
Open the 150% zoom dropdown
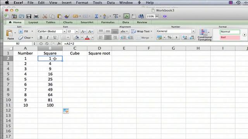coord(157,16)
